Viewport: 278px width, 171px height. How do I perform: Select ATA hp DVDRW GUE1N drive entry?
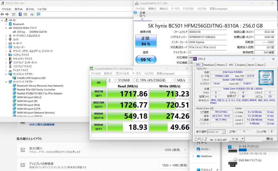(32, 32)
